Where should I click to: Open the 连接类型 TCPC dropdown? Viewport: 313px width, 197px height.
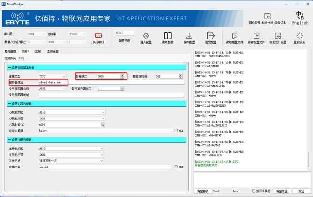[52, 76]
